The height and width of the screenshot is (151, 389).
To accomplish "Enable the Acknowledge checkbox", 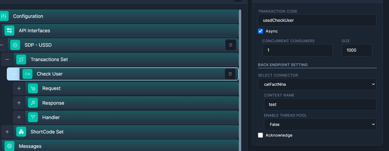I will point(261,135).
